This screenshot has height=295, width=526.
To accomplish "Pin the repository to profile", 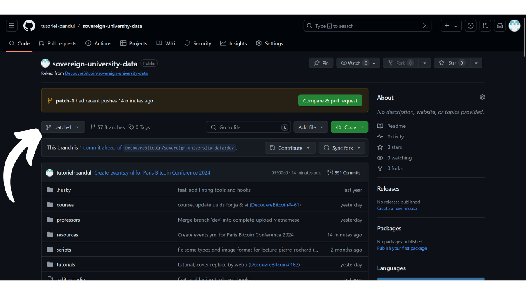I will (321, 63).
